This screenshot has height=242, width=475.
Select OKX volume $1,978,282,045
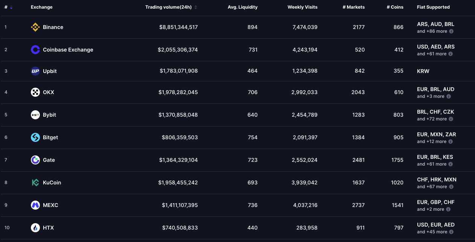click(x=178, y=92)
